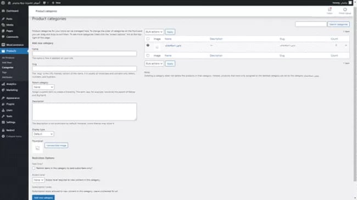Click the thumbnail placeholder image

coord(37,148)
